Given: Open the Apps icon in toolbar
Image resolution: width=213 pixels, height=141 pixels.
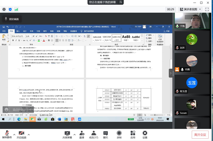Looking at the screenshot, I should pyautogui.click(x=133, y=135).
